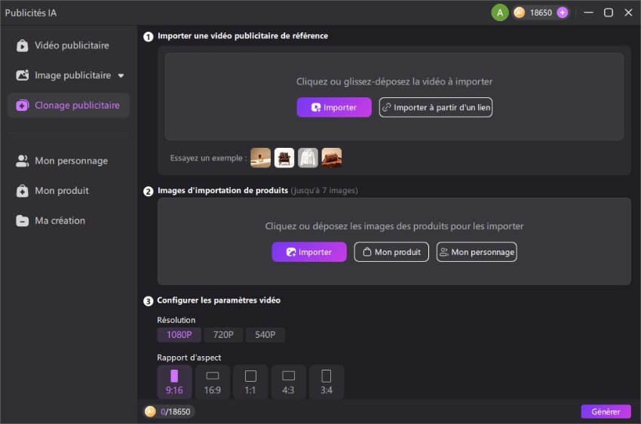Maximize the Publicités IA window
Viewport: 641px width, 424px height.
609,13
